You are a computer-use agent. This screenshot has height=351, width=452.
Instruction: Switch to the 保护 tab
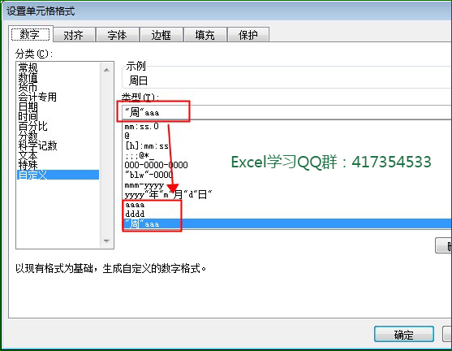tap(248, 35)
